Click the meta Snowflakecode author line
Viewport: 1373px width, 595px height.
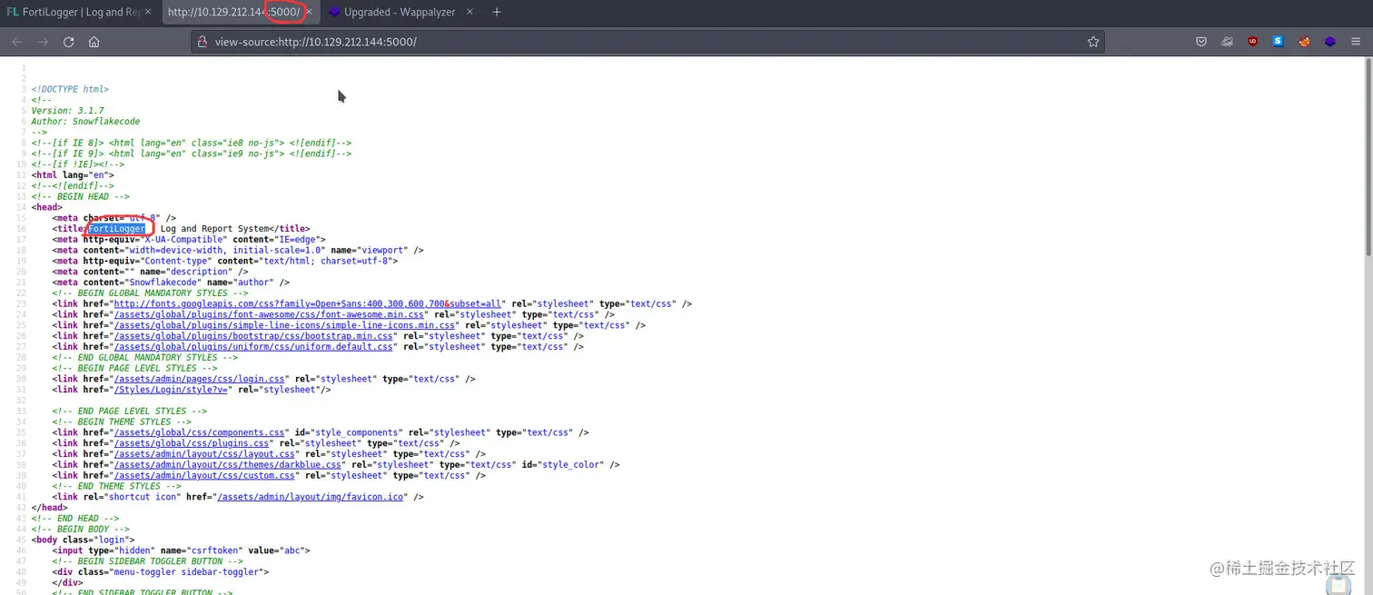point(171,283)
